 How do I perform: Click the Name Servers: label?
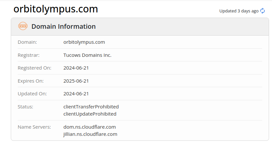[34, 127]
